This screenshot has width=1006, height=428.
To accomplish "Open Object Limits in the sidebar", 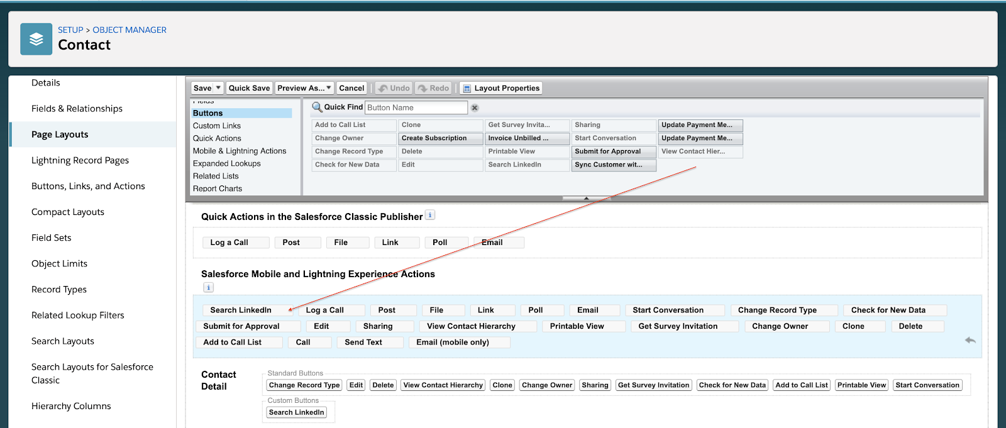I will [x=59, y=263].
